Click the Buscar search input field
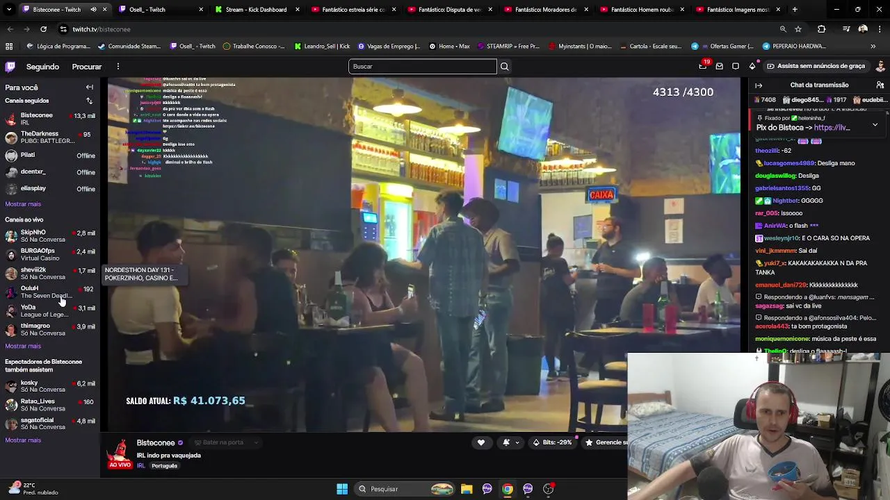This screenshot has height=500, width=890. (x=423, y=67)
